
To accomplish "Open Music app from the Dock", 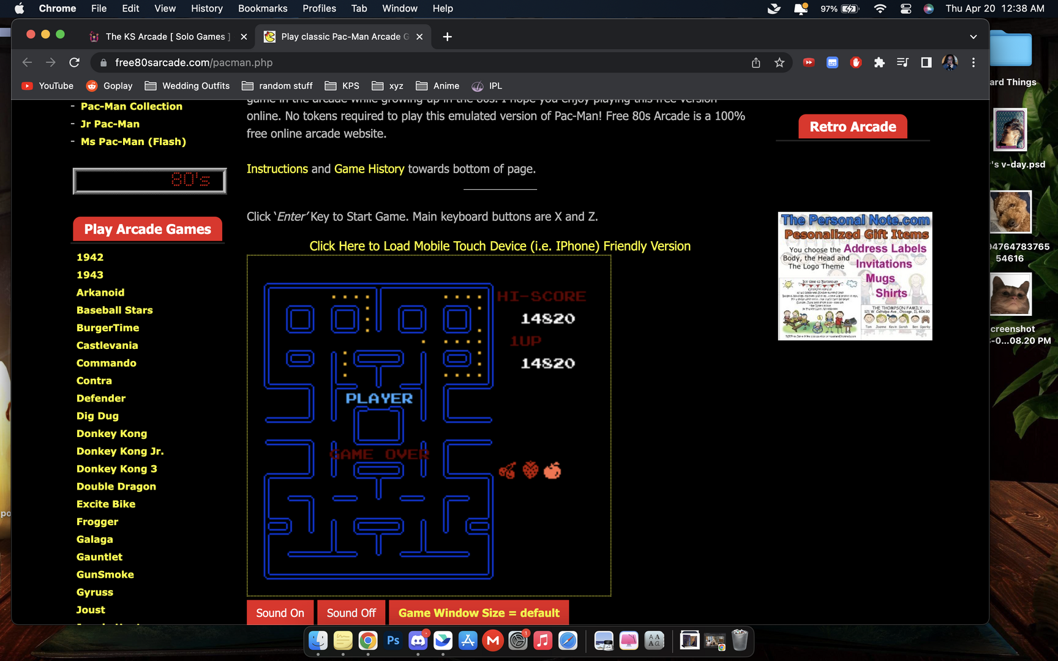I will pos(542,641).
